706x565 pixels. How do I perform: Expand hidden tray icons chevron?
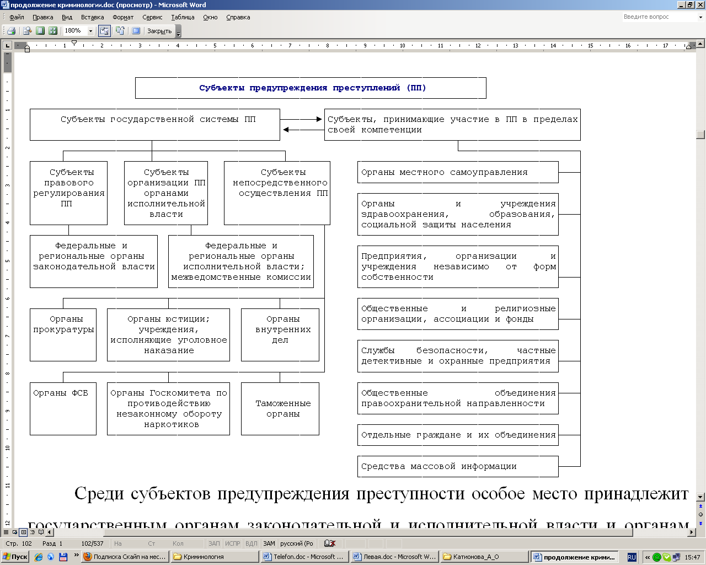[648, 557]
